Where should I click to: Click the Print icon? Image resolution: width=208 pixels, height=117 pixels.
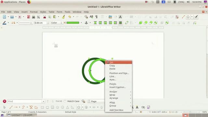[33, 17]
